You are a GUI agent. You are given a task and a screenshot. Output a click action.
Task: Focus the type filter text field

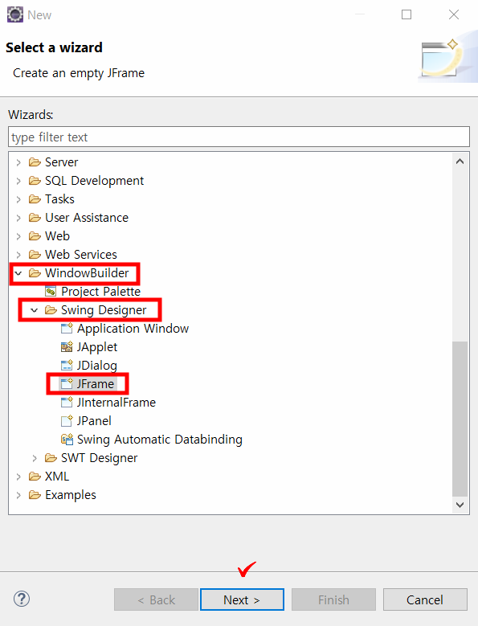pyautogui.click(x=239, y=137)
